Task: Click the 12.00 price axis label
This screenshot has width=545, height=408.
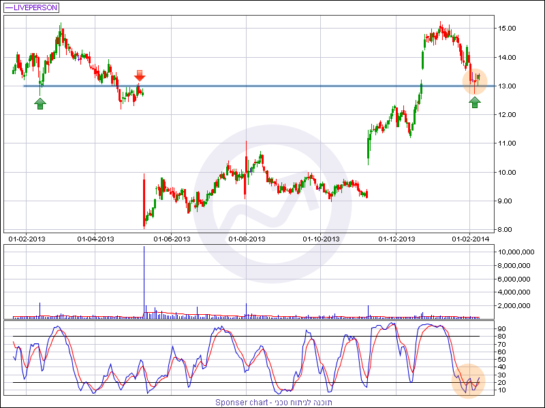Action: click(506, 115)
